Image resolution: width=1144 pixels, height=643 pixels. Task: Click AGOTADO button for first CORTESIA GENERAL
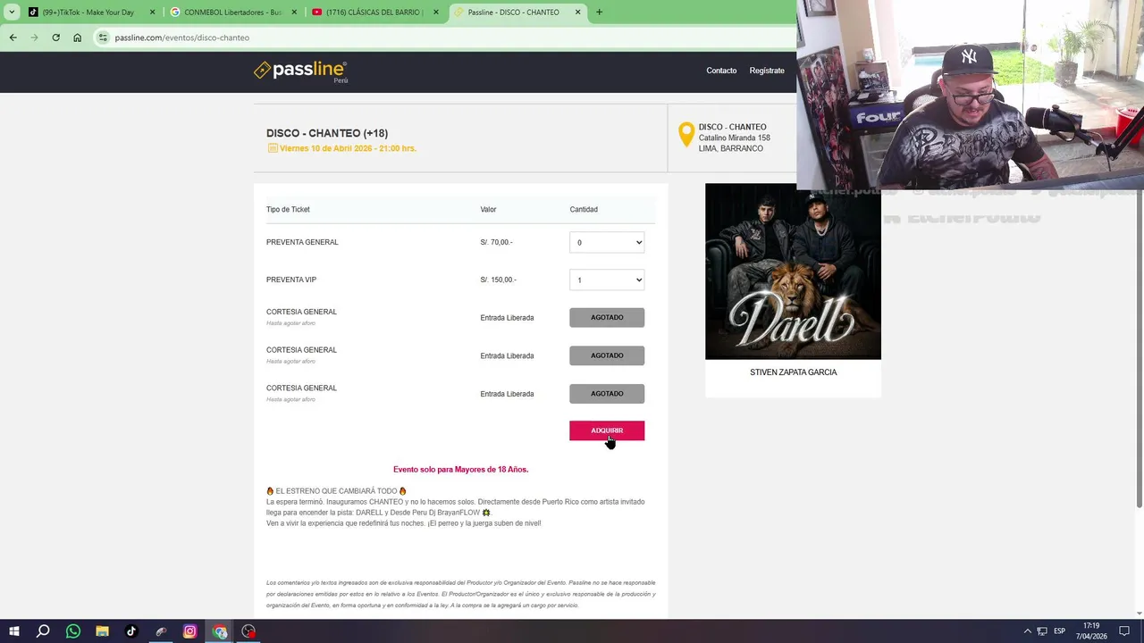point(607,317)
